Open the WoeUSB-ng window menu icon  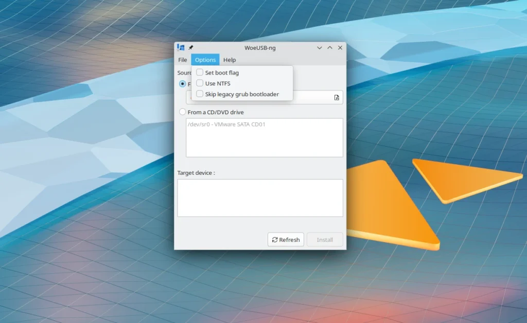coord(180,47)
